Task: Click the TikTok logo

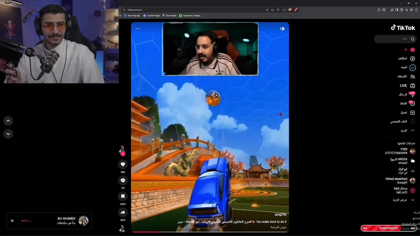Action: click(403, 28)
